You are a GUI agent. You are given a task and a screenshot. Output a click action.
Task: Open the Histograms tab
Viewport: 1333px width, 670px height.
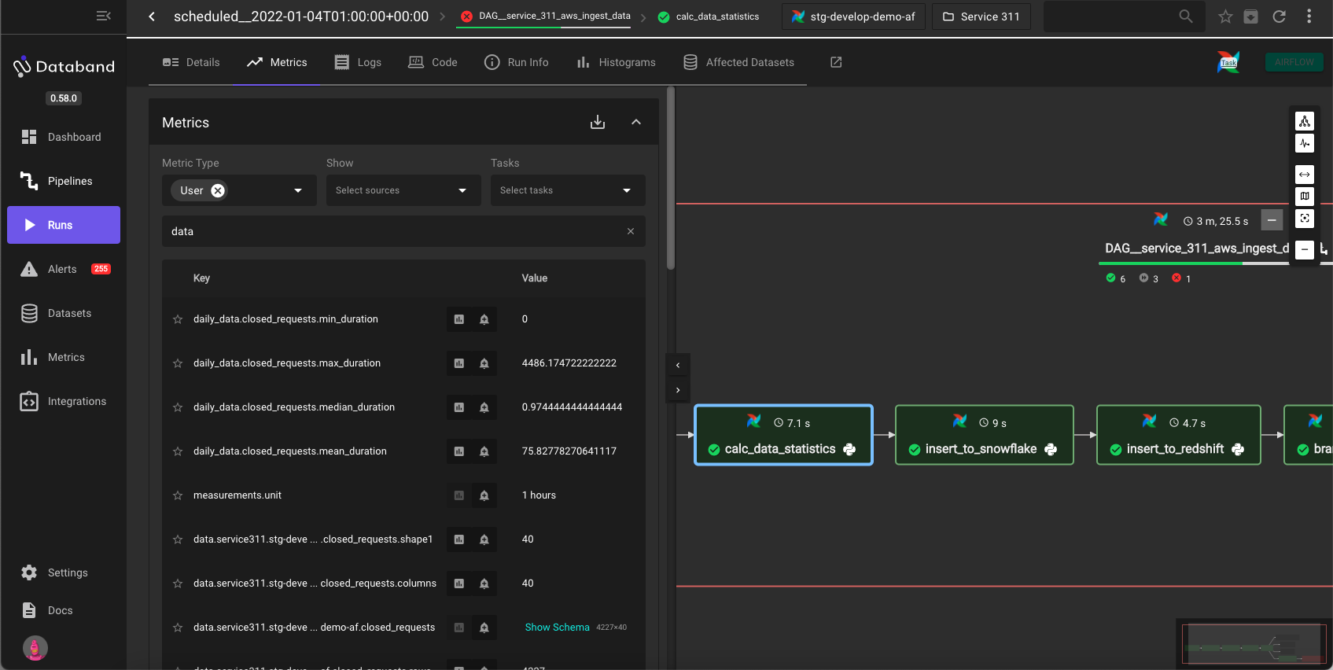coord(616,62)
